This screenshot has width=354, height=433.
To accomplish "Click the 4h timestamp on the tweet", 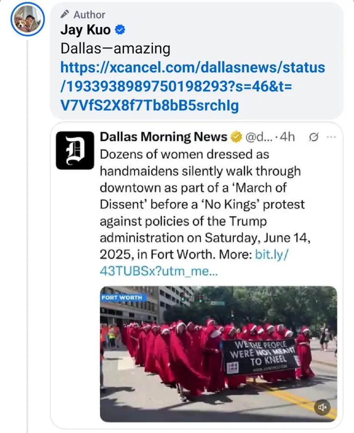I will coord(287,137).
